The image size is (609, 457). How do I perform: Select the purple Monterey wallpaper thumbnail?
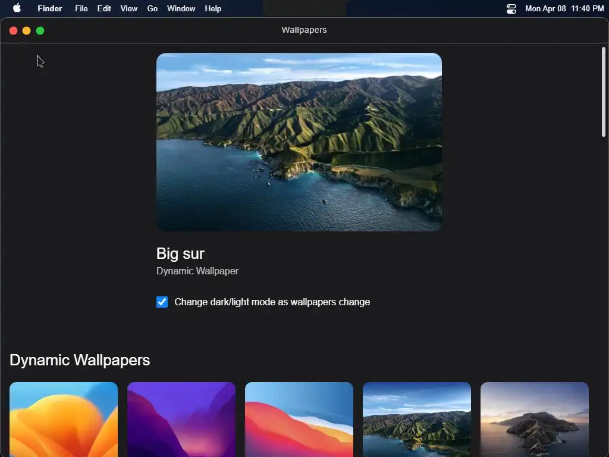click(181, 420)
